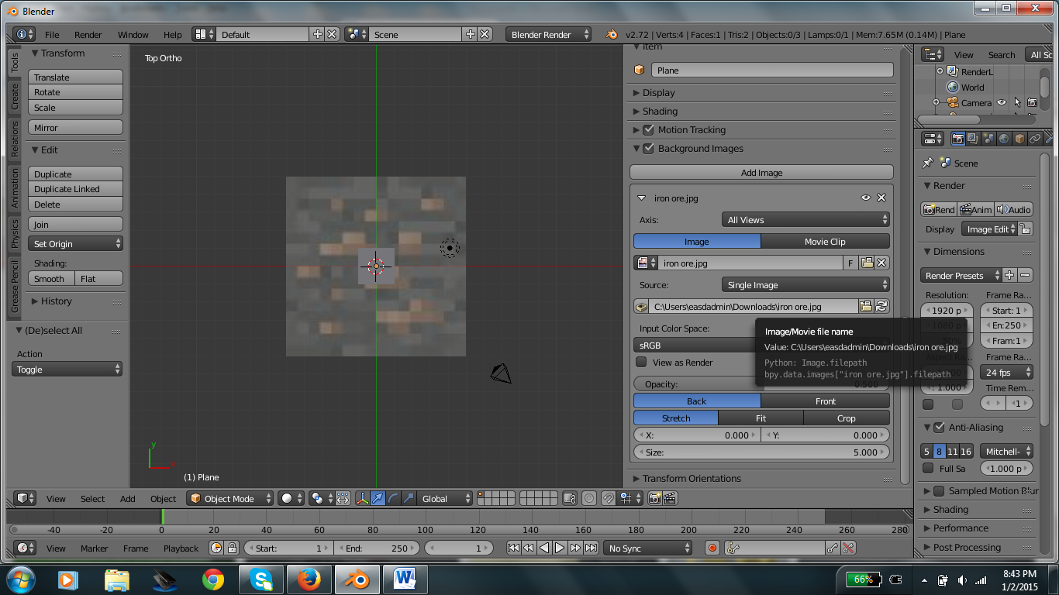Viewport: 1059px width, 595px height.
Task: Enable Sampled Motion Blur checkbox
Action: point(939,490)
